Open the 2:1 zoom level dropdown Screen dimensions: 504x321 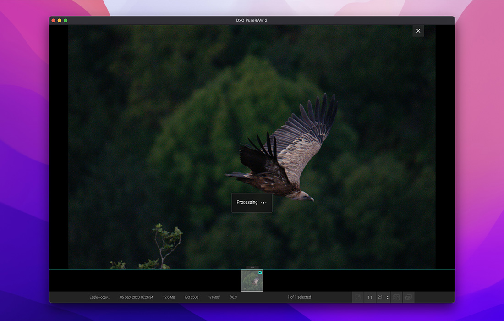click(383, 297)
